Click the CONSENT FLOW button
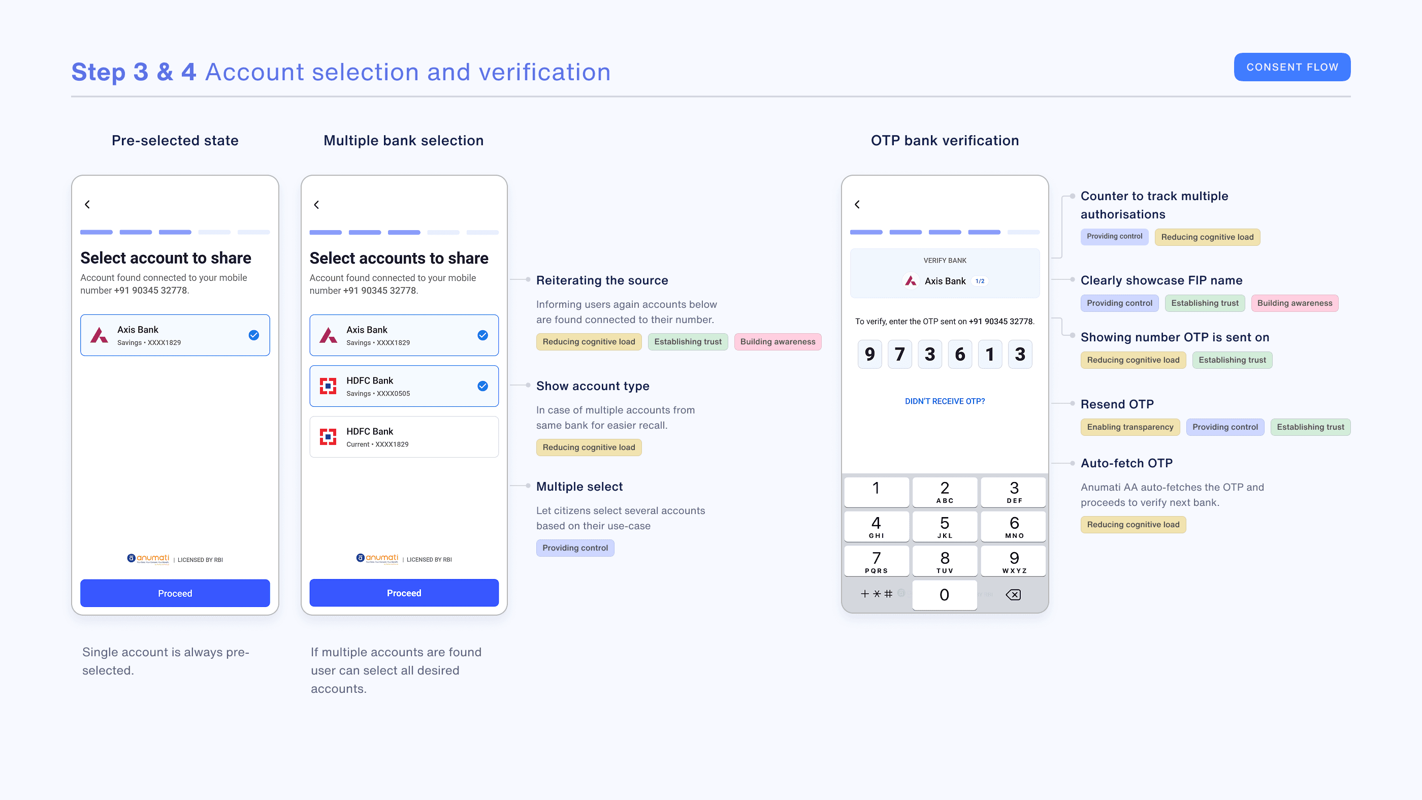This screenshot has width=1422, height=800. click(1291, 68)
